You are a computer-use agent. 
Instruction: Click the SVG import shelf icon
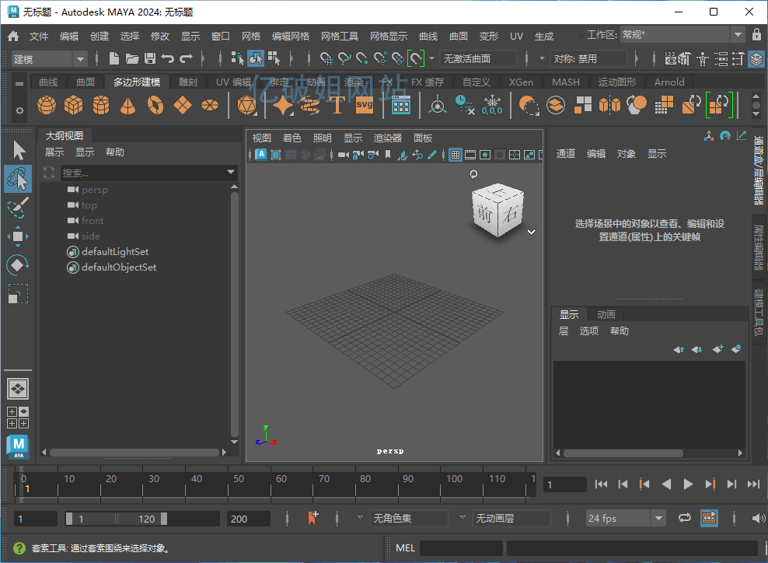tap(364, 105)
